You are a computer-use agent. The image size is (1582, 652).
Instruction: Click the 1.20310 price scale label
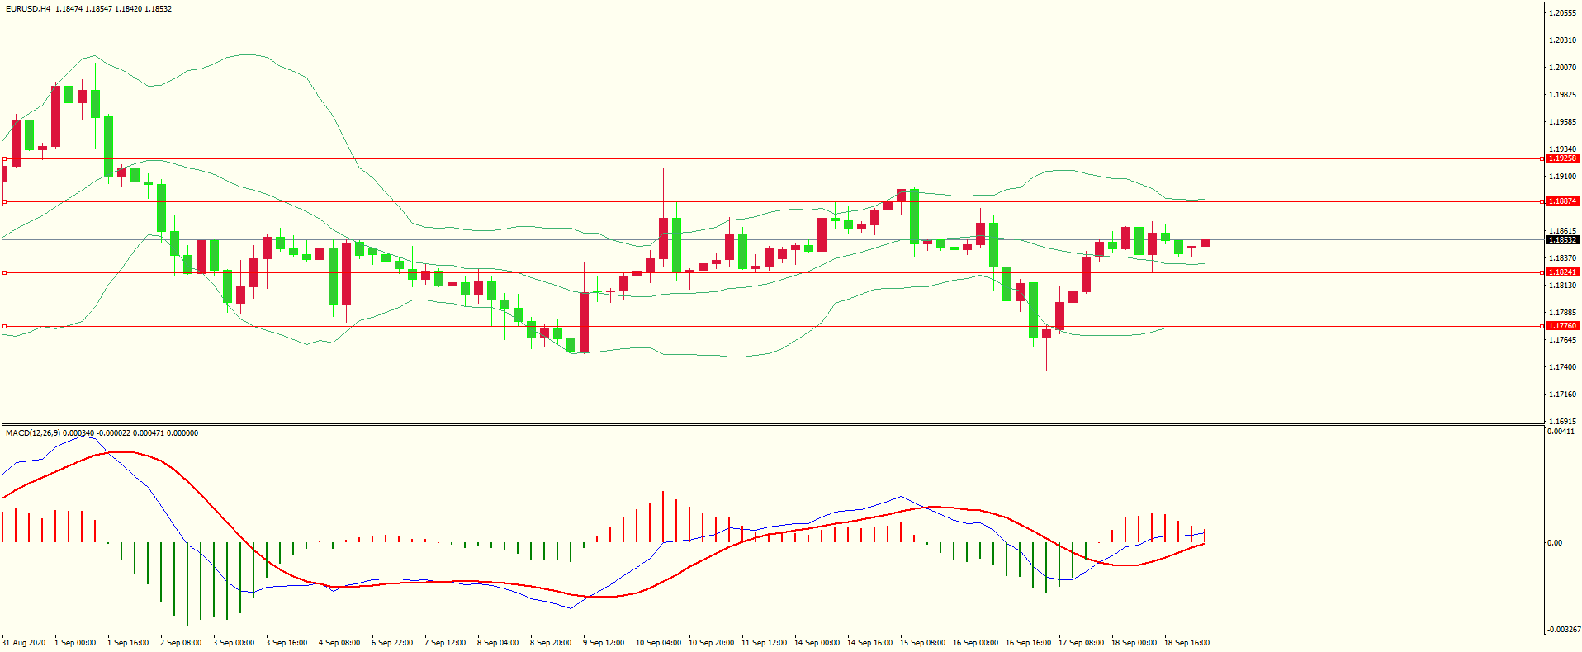pyautogui.click(x=1563, y=40)
